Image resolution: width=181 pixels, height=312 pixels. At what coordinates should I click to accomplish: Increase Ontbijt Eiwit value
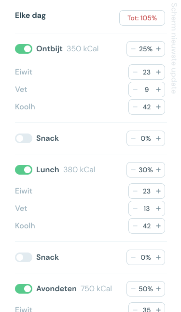coord(158,72)
